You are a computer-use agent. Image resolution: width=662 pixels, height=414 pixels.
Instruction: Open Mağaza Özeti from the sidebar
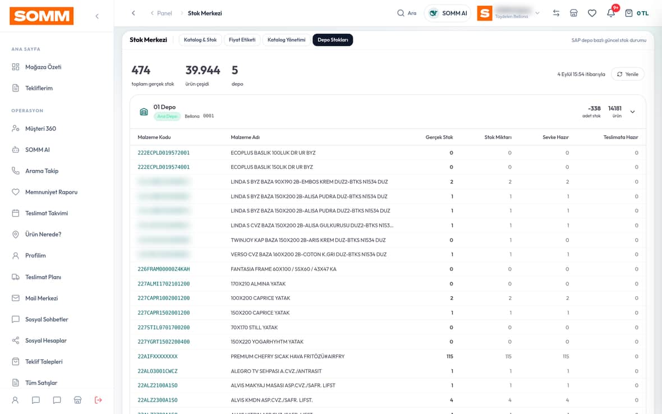click(43, 67)
